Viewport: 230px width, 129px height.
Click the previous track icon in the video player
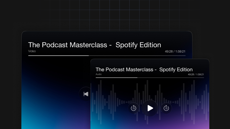coord(86,94)
